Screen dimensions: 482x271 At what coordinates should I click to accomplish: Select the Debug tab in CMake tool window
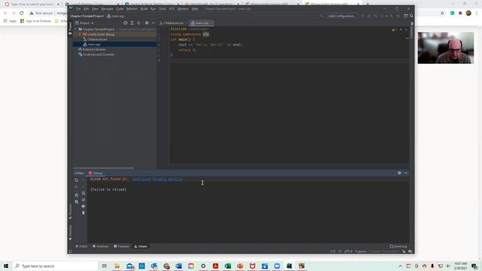pos(96,173)
